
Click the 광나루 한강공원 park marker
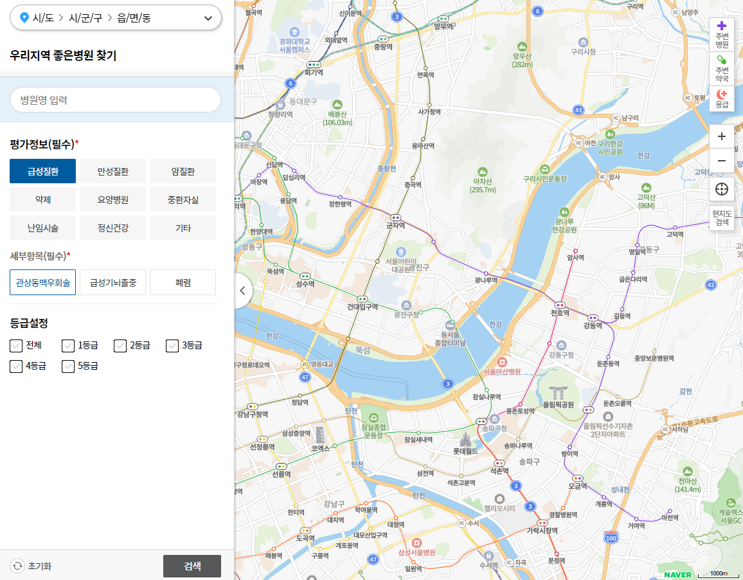[564, 212]
